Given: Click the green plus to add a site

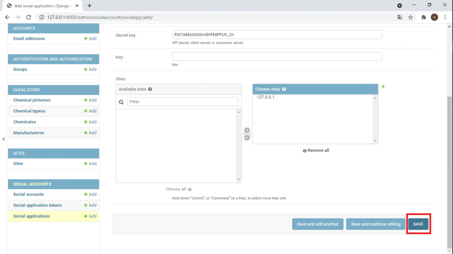Looking at the screenshot, I should coord(383,86).
